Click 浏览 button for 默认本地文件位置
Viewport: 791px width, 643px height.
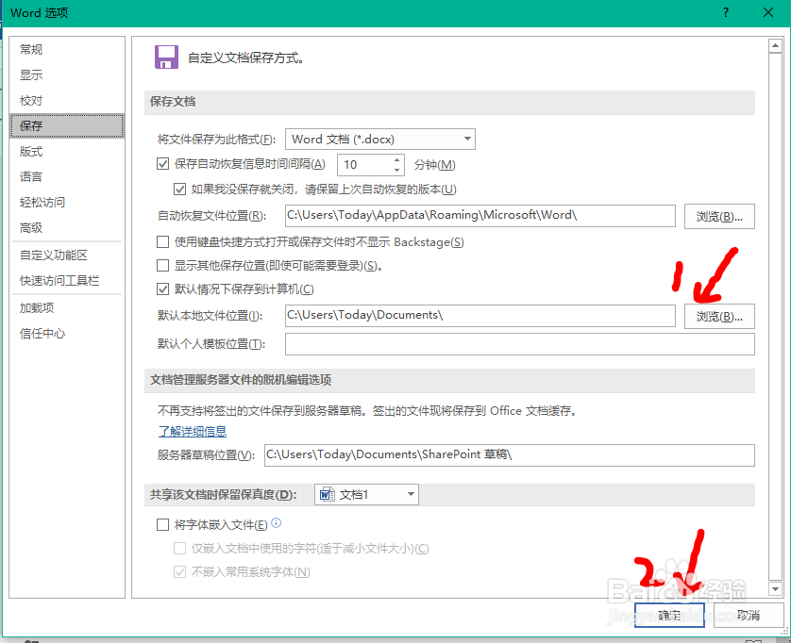point(719,316)
